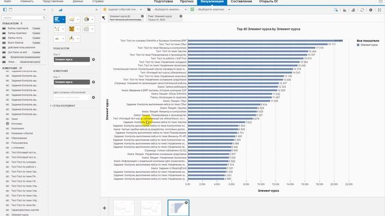Screen dimensions: 385x216
Task: Collapse the chart builder panel arrow
Action: 96,10
